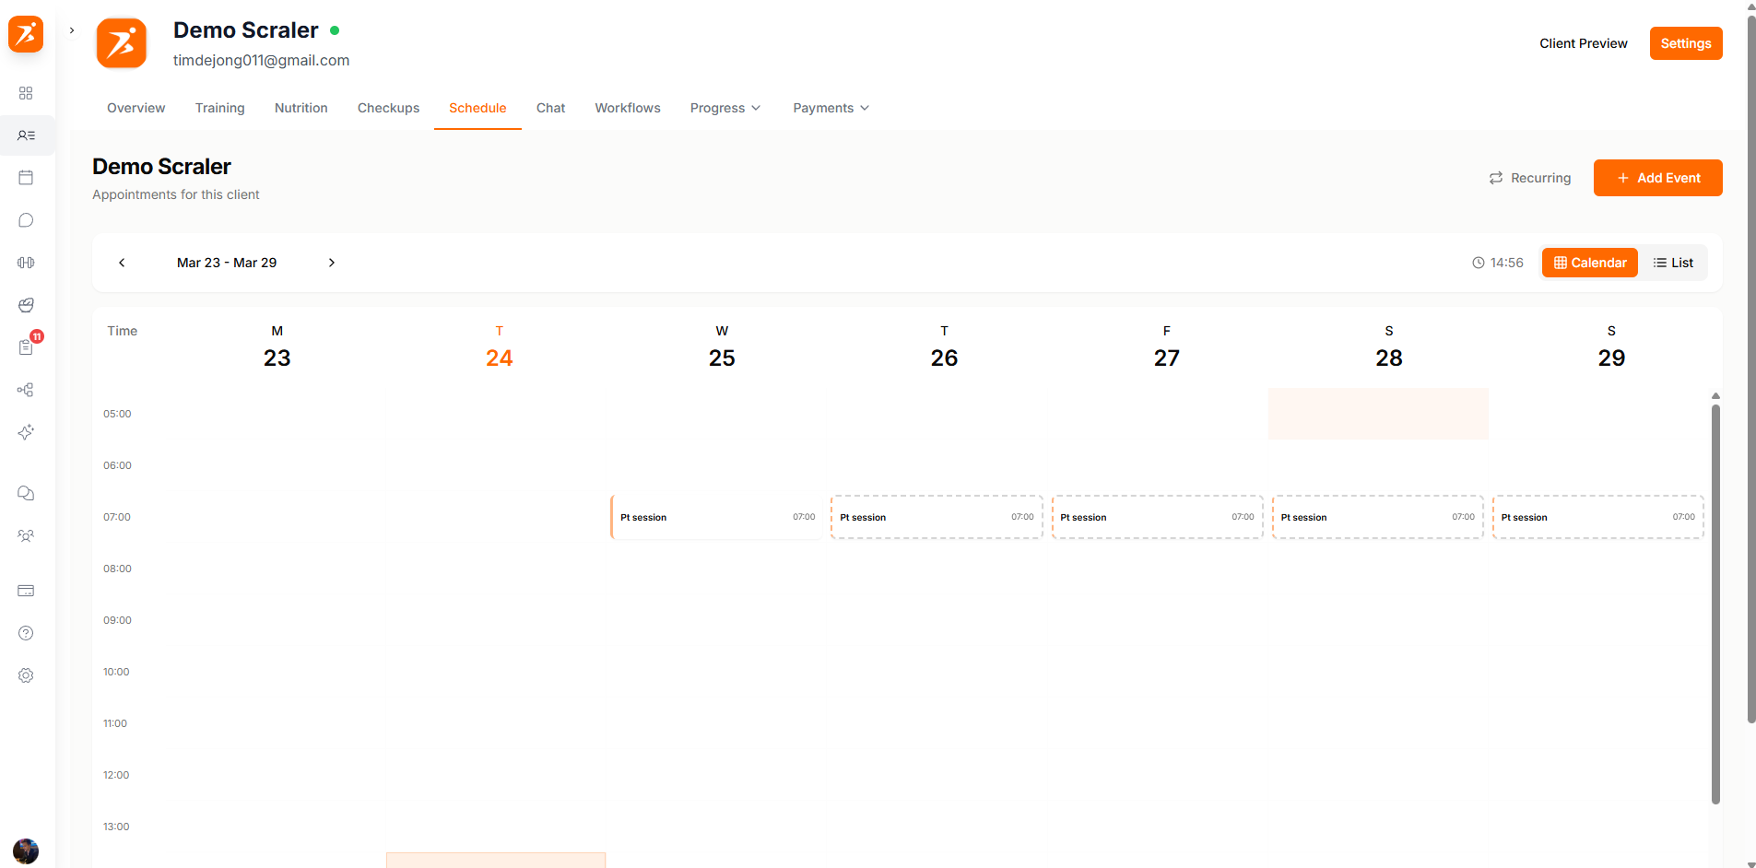
Task: Open the help question mark icon
Action: point(26,633)
